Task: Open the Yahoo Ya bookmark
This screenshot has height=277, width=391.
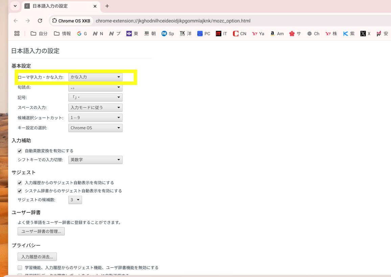Action: pyautogui.click(x=258, y=33)
